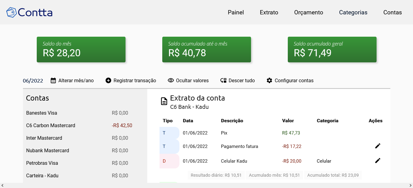Navigate to Categorias
The width and height of the screenshot is (413, 188).
(x=353, y=13)
